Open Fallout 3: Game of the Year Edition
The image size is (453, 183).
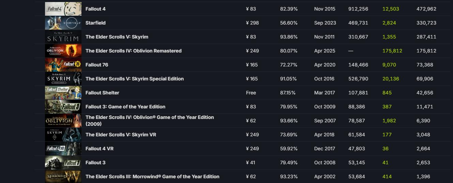[125, 107]
